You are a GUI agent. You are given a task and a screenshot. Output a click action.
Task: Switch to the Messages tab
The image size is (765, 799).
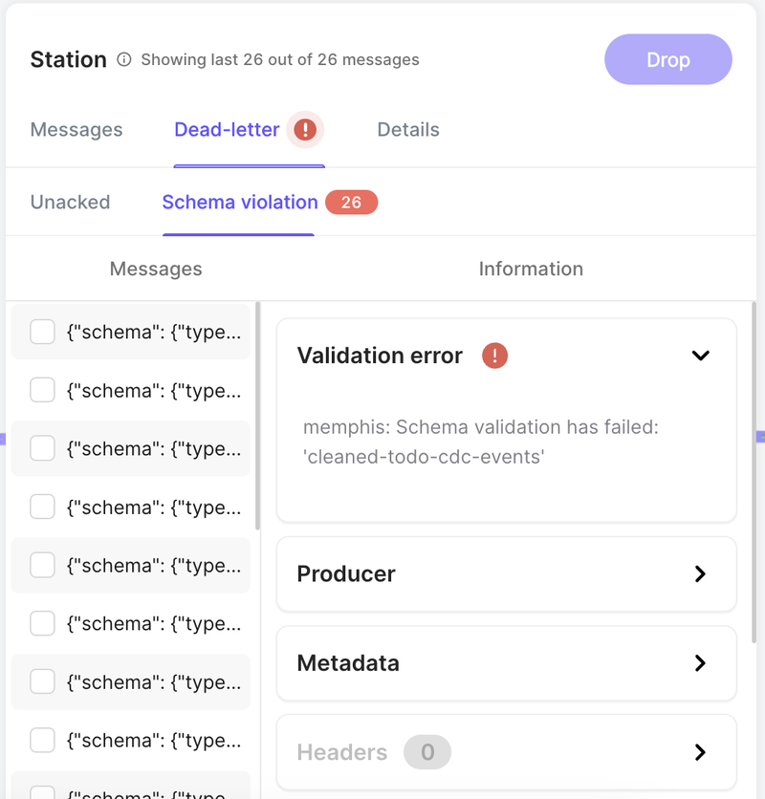click(x=76, y=130)
